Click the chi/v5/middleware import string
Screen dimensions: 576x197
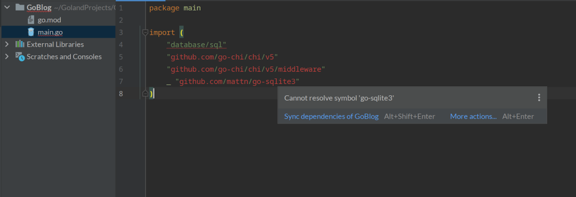[x=246, y=69]
